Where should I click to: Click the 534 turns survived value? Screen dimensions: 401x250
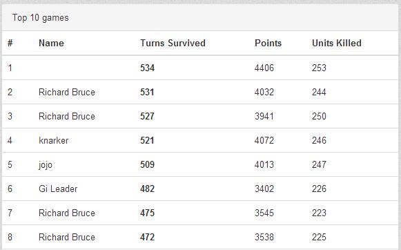pyautogui.click(x=147, y=68)
